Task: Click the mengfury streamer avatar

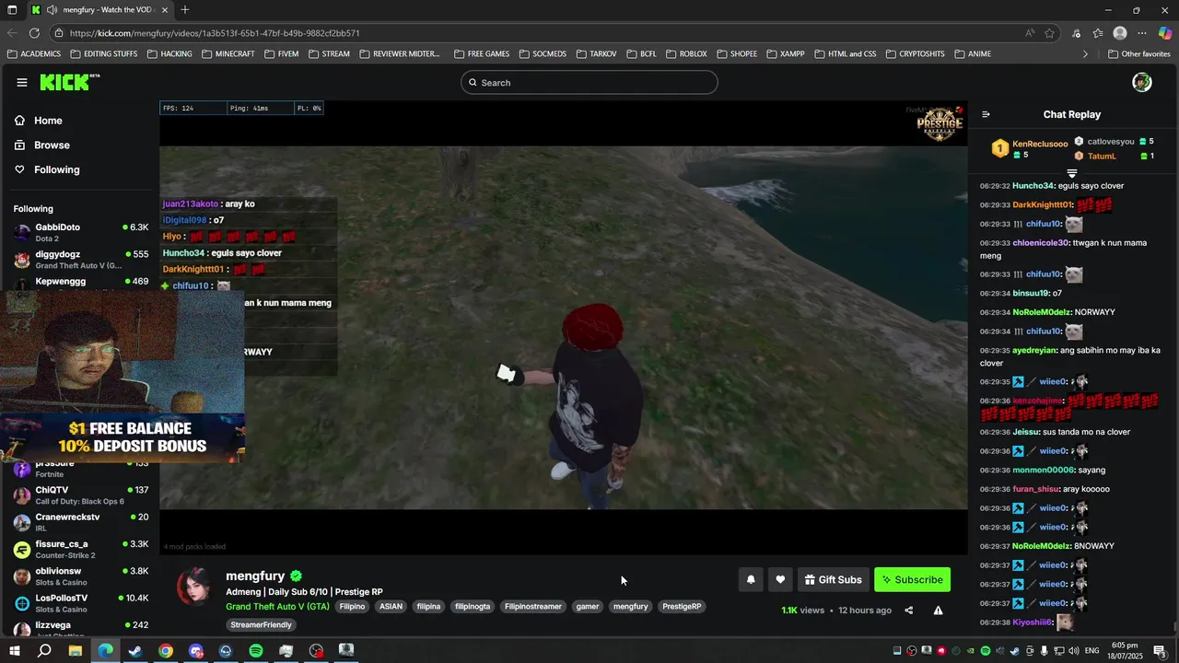Action: (194, 587)
